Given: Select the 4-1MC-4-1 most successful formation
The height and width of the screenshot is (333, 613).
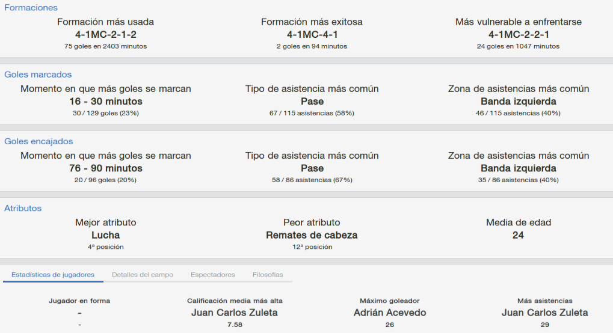Looking at the screenshot, I should (312, 34).
